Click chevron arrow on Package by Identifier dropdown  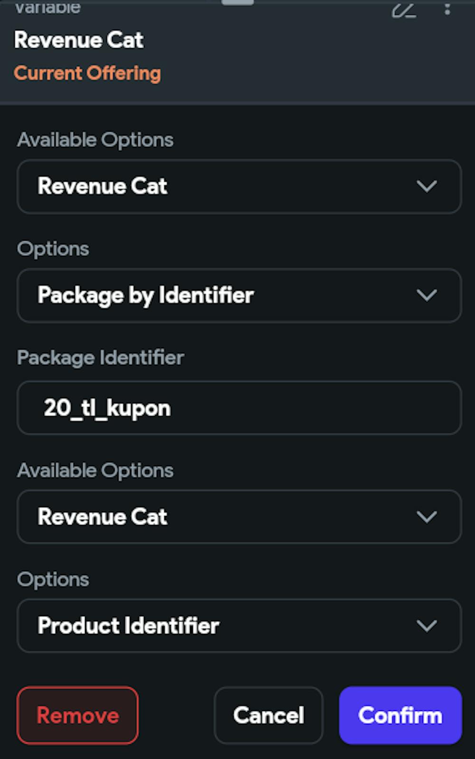(x=427, y=295)
